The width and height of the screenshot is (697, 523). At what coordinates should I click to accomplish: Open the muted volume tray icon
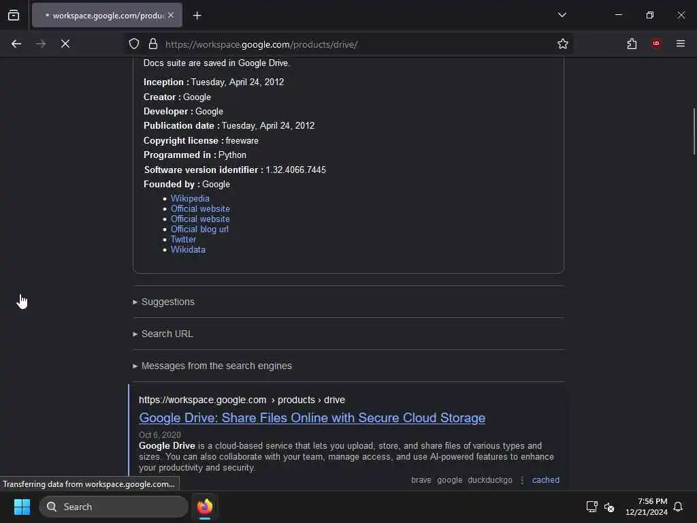point(609,507)
